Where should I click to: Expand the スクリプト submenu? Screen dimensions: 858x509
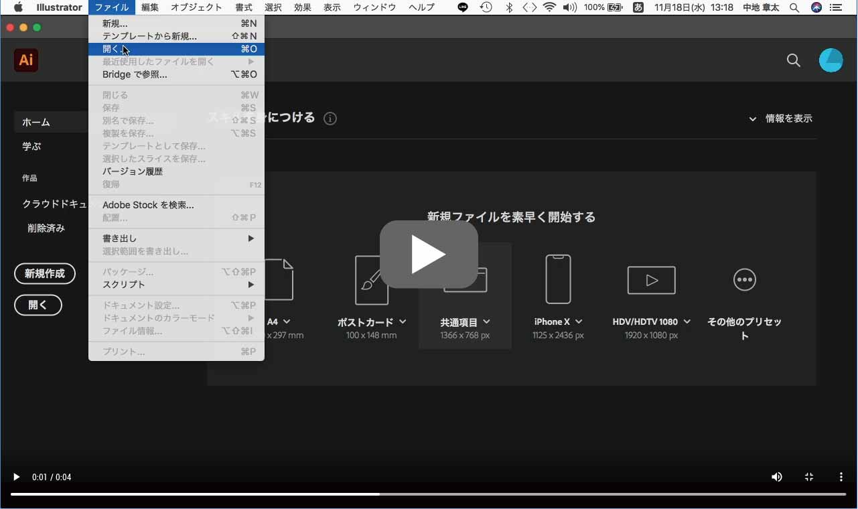tap(176, 285)
